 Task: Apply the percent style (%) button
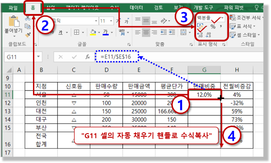point(213,27)
